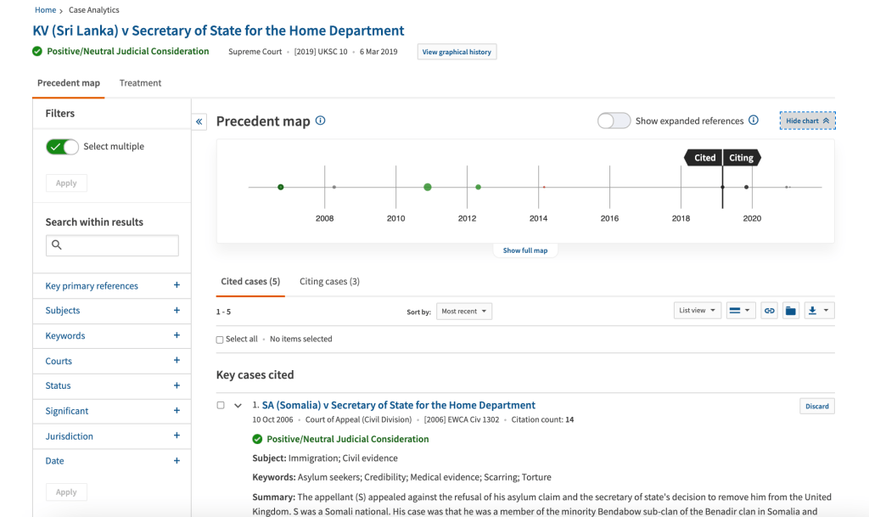
Task: Click the magnifier icon in the search box
Action: point(57,245)
